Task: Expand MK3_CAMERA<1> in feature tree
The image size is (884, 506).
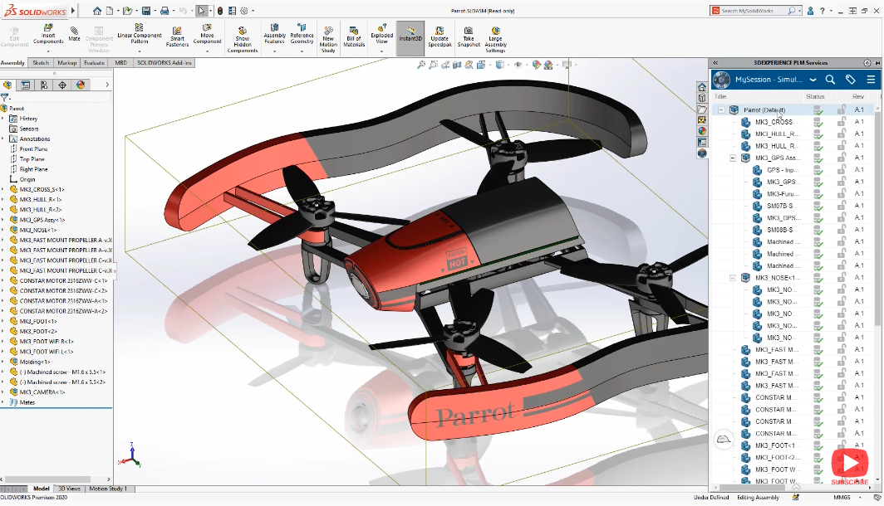Action: click(x=2, y=392)
